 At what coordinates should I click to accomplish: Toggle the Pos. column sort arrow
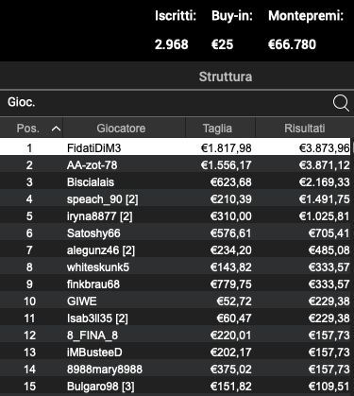[56, 129]
